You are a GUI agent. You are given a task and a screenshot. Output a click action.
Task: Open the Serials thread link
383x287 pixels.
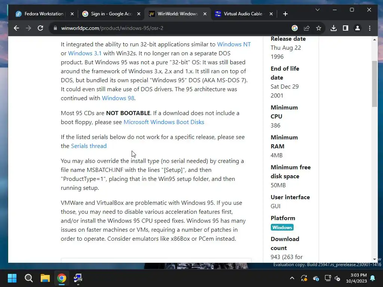[x=89, y=146]
